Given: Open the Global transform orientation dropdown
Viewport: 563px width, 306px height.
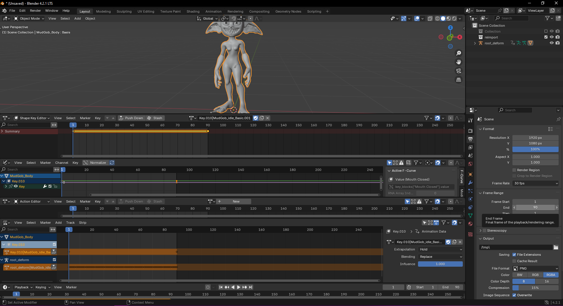Looking at the screenshot, I should point(207,19).
